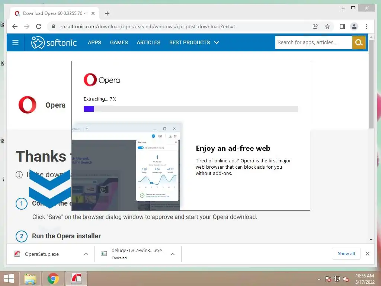Expand the OperaSetup.exe options chevron
Viewport: 381px width, 286px height.
[x=86, y=254]
